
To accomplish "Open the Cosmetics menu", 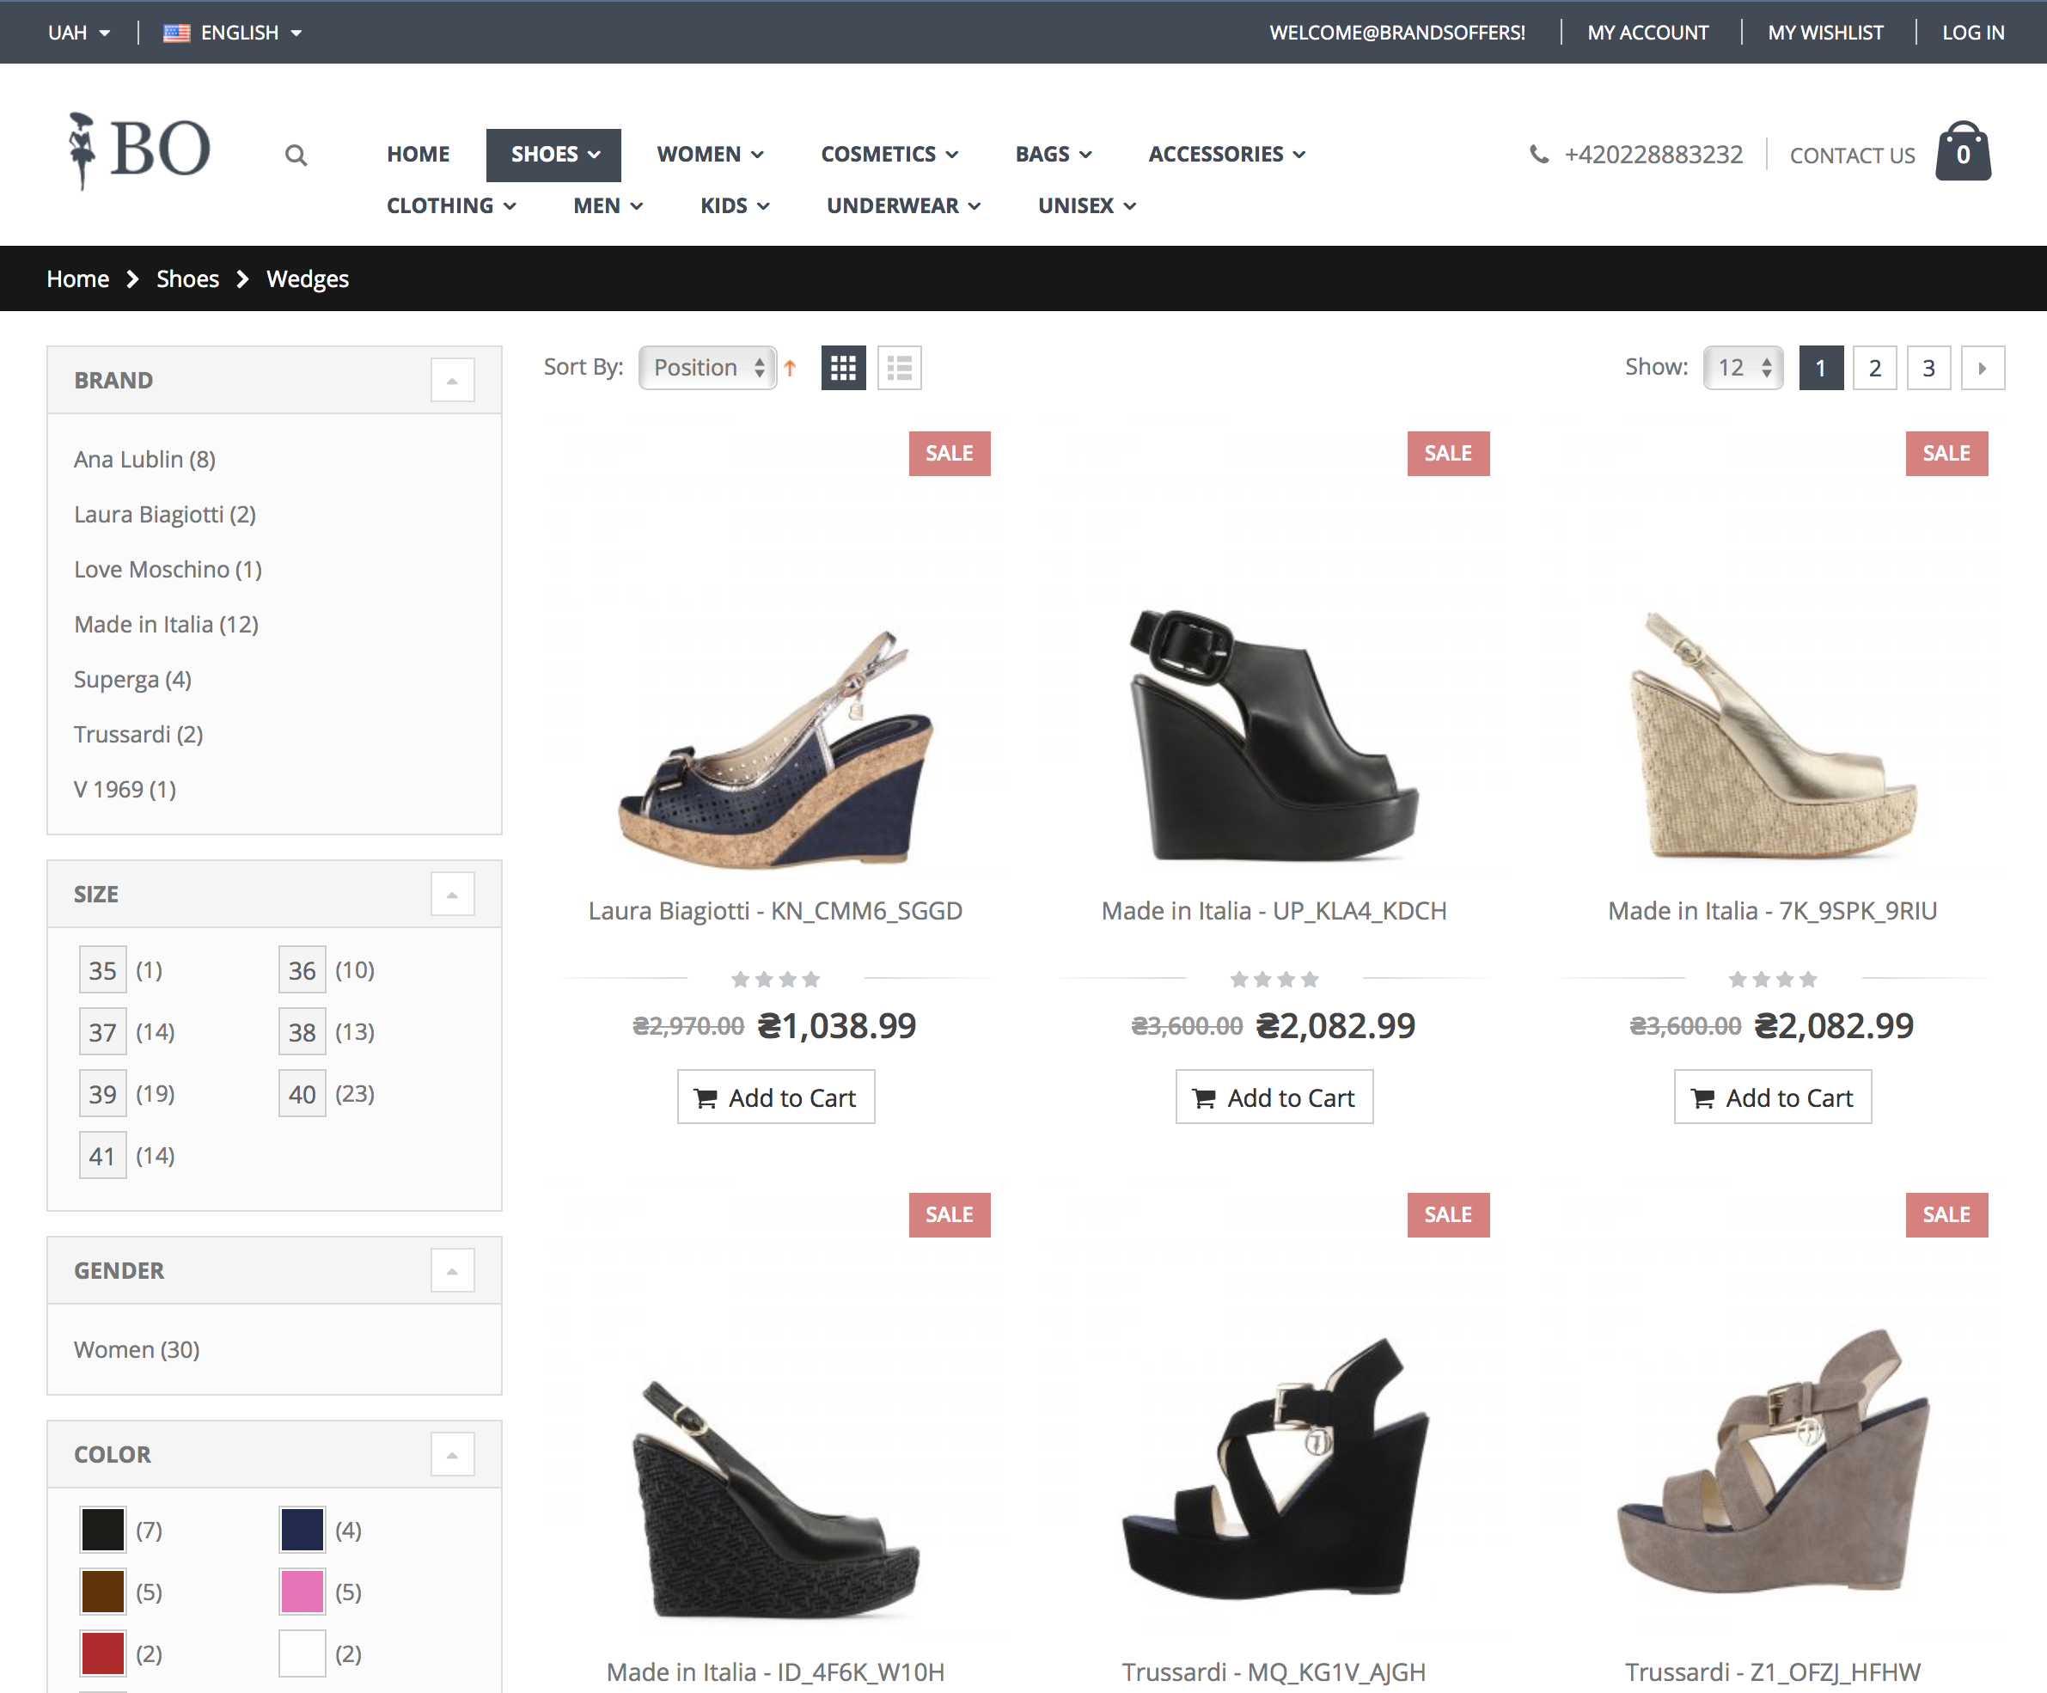I will click(890, 154).
